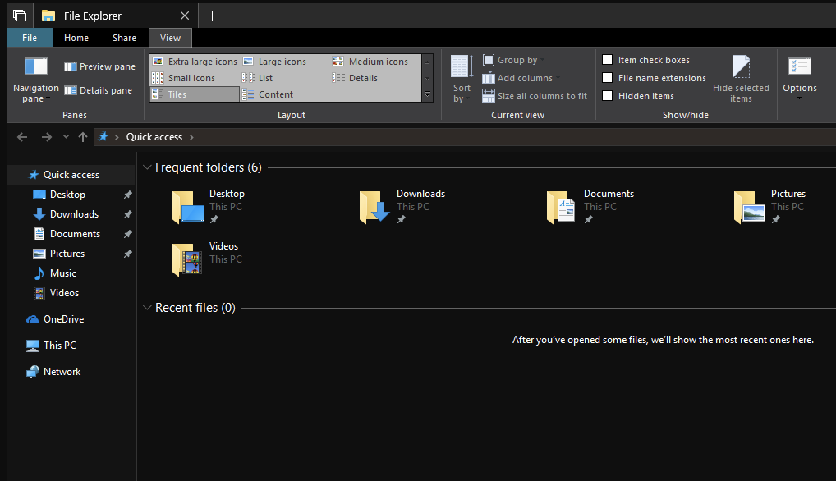Click the tab groups icon in title bar
Image resolution: width=836 pixels, height=481 pixels.
pyautogui.click(x=20, y=16)
